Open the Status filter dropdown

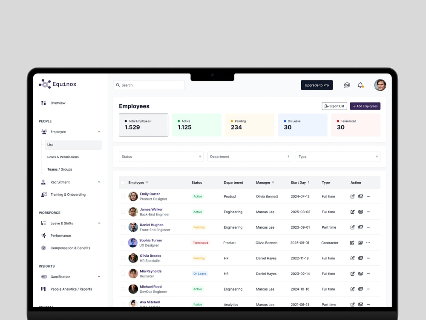[161, 157]
